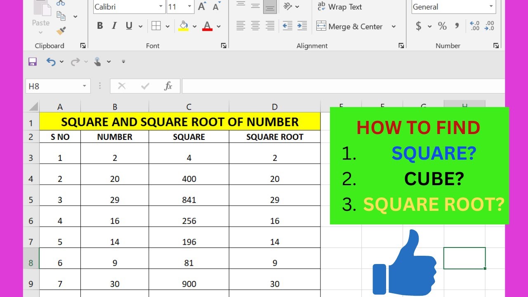The height and width of the screenshot is (297, 528).
Task: Expand the Underline style dropdown arrow
Action: click(140, 26)
